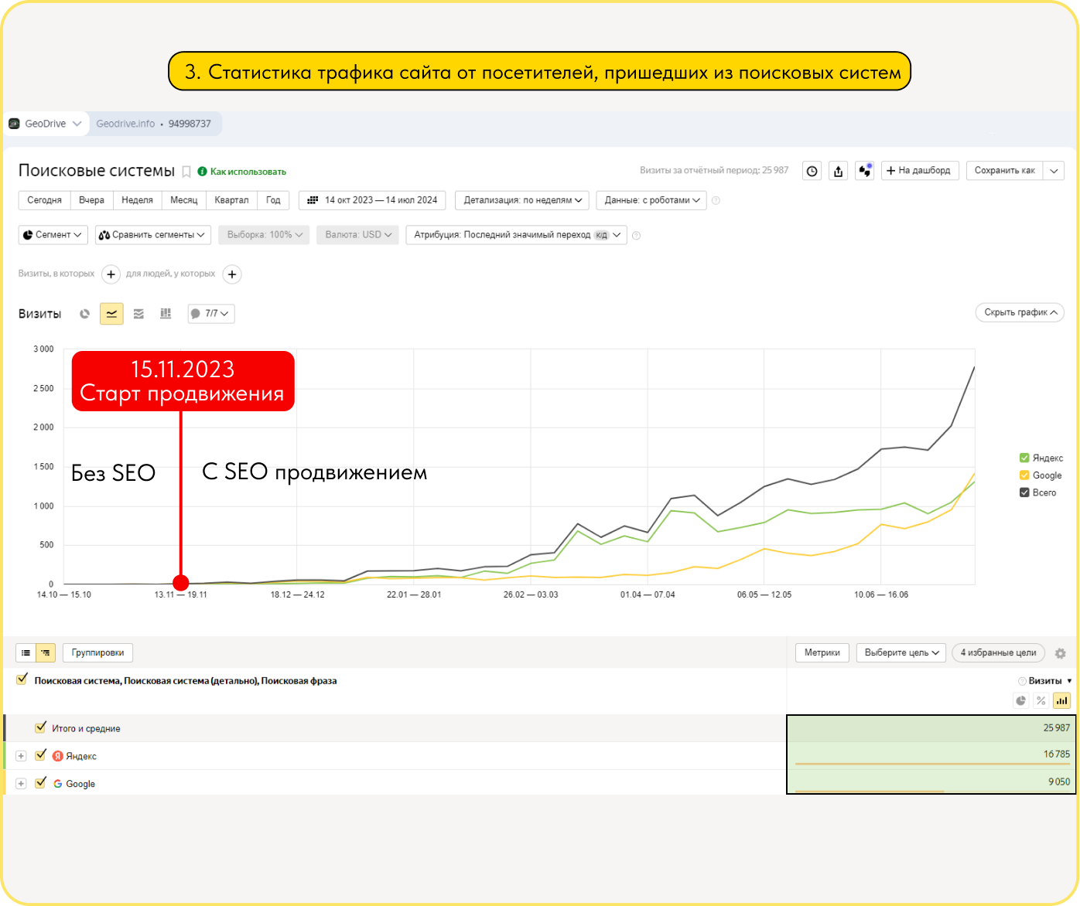Open Детализация: по неделям dropdown
The width and height of the screenshot is (1080, 906).
click(522, 200)
